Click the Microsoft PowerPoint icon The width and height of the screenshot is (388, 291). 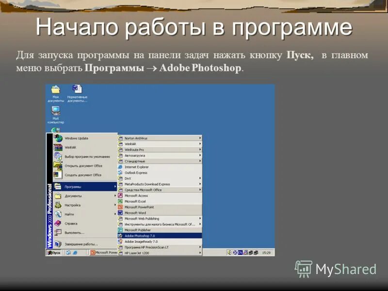(x=120, y=207)
